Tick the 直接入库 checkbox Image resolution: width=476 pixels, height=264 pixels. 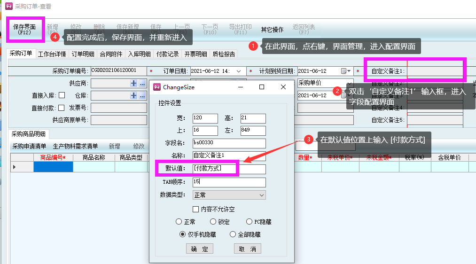tap(62, 95)
